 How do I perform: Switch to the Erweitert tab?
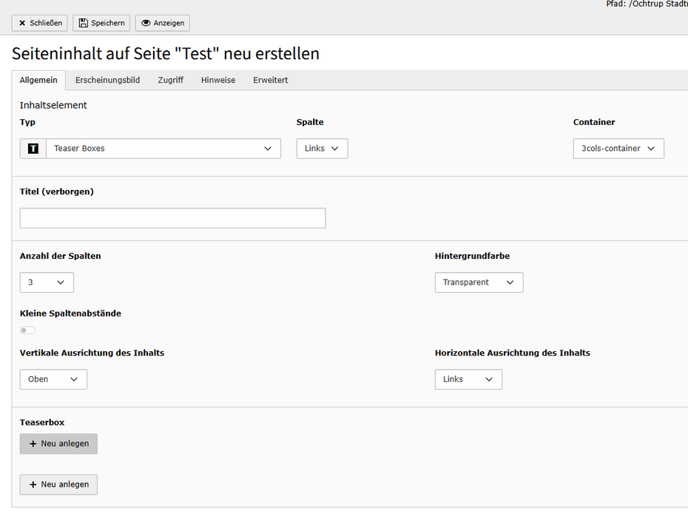(270, 80)
